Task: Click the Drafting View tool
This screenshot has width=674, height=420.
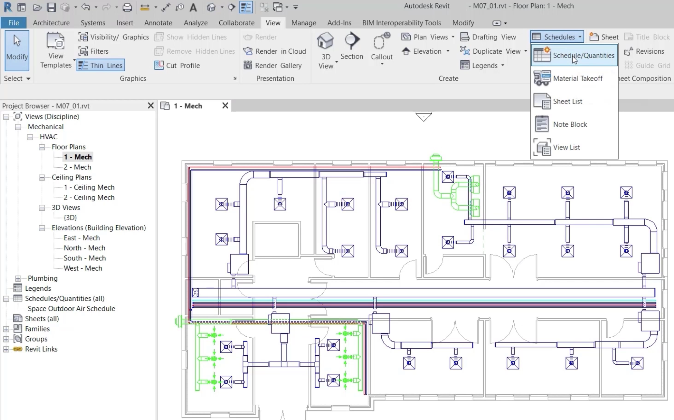Action: click(x=488, y=37)
